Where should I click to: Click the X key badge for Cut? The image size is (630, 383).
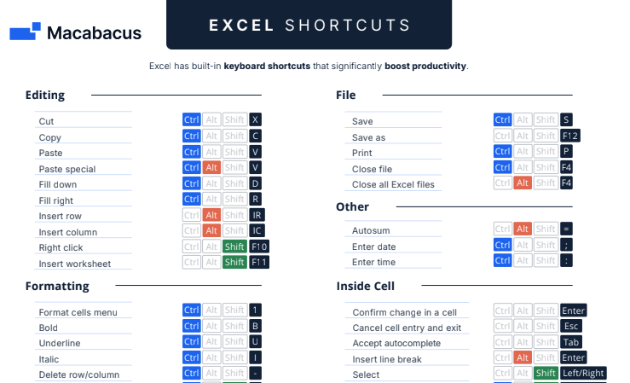[255, 119]
